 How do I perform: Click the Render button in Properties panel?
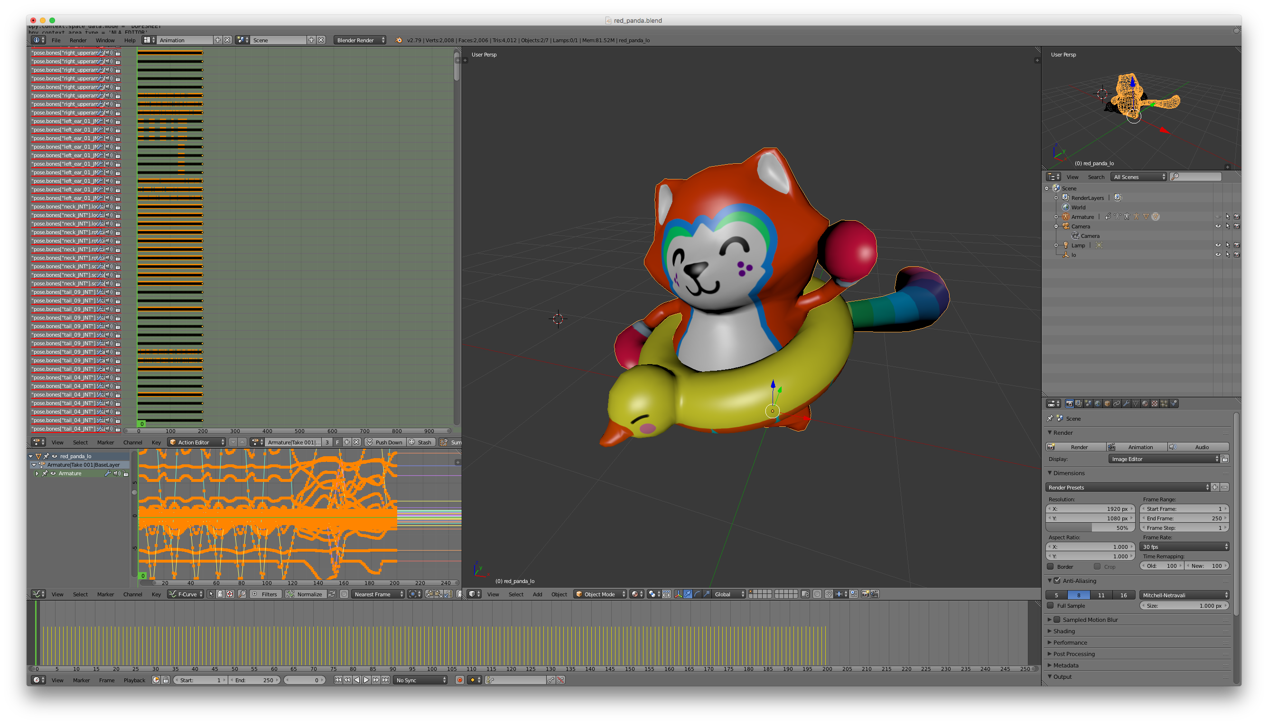pos(1077,447)
